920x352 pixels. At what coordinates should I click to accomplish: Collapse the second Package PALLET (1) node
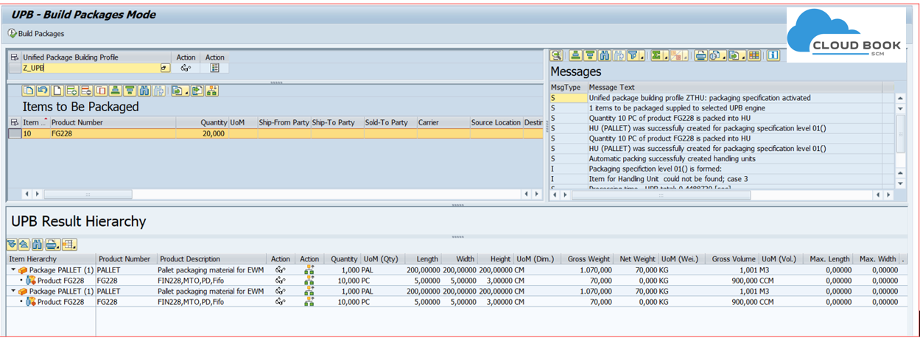click(13, 292)
